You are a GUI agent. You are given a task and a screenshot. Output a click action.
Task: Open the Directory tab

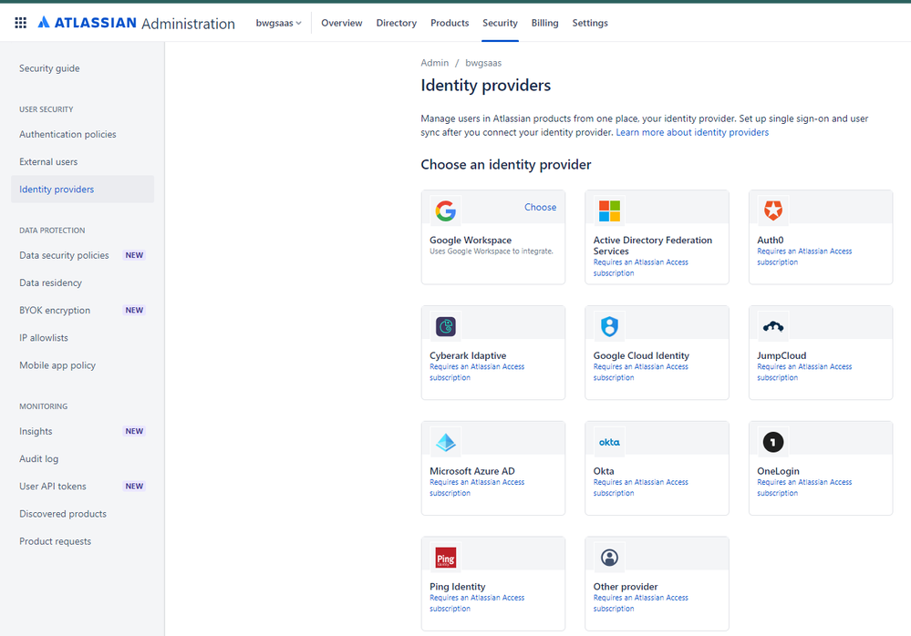[x=397, y=23]
